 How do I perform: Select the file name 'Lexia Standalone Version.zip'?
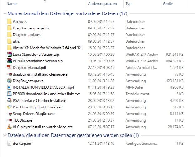(36, 55)
